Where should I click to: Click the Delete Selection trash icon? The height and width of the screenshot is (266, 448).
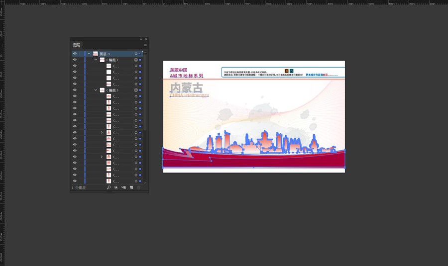tap(139, 187)
